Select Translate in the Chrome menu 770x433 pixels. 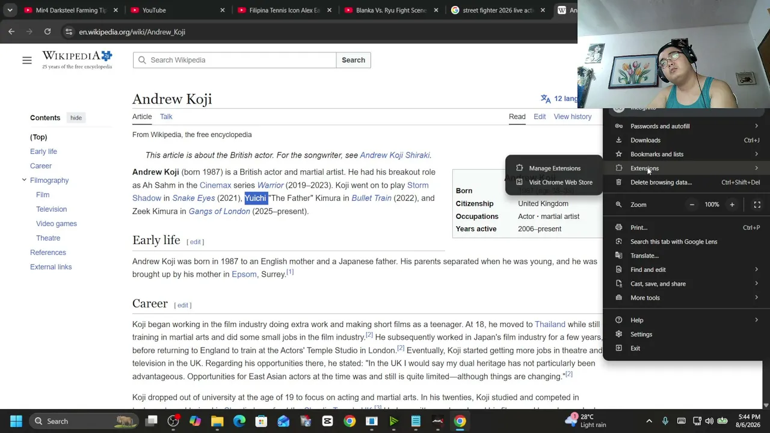pyautogui.click(x=686, y=256)
